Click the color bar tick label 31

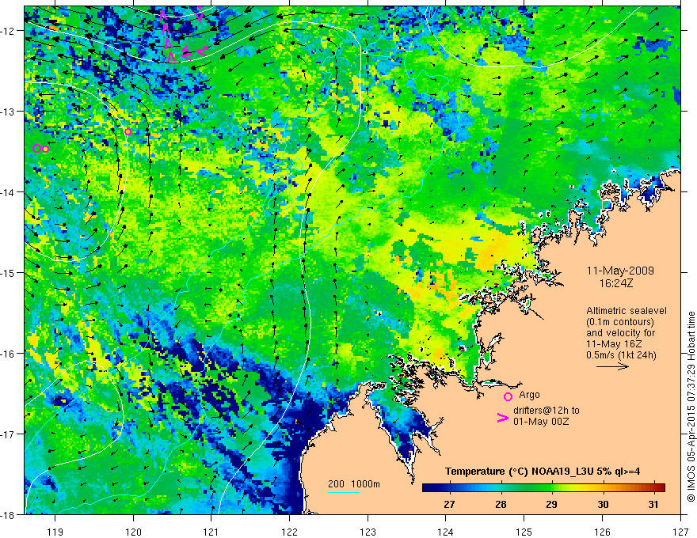(653, 504)
